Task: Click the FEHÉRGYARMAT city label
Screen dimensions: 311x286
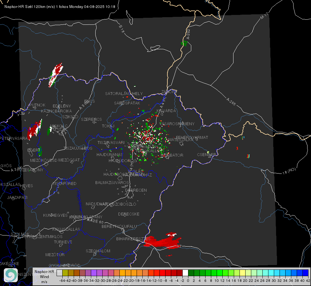Action: coord(192,137)
